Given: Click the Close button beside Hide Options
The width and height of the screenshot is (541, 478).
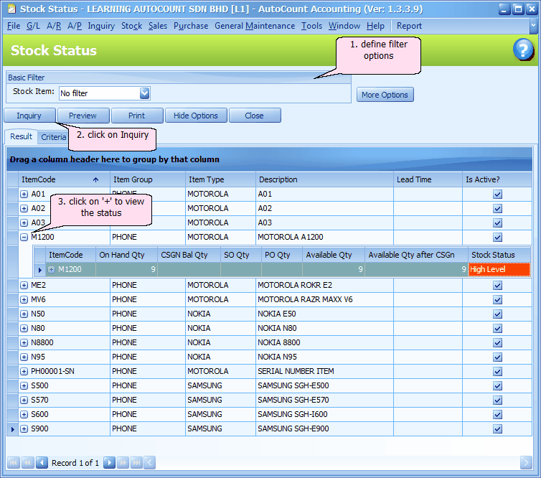Looking at the screenshot, I should 255,116.
